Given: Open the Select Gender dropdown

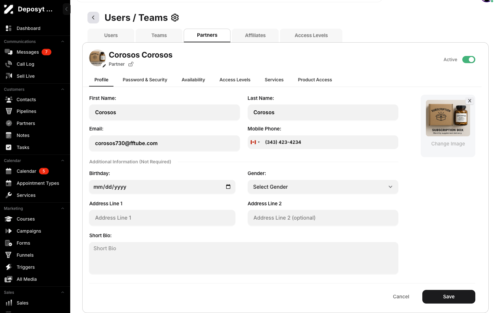Looking at the screenshot, I should tap(323, 187).
